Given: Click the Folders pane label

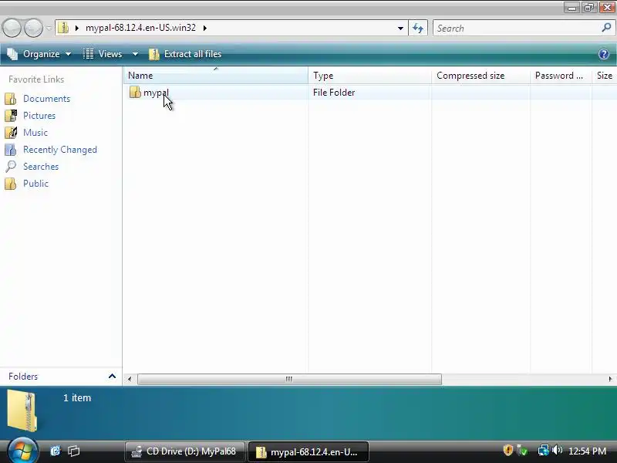Looking at the screenshot, I should (x=23, y=377).
